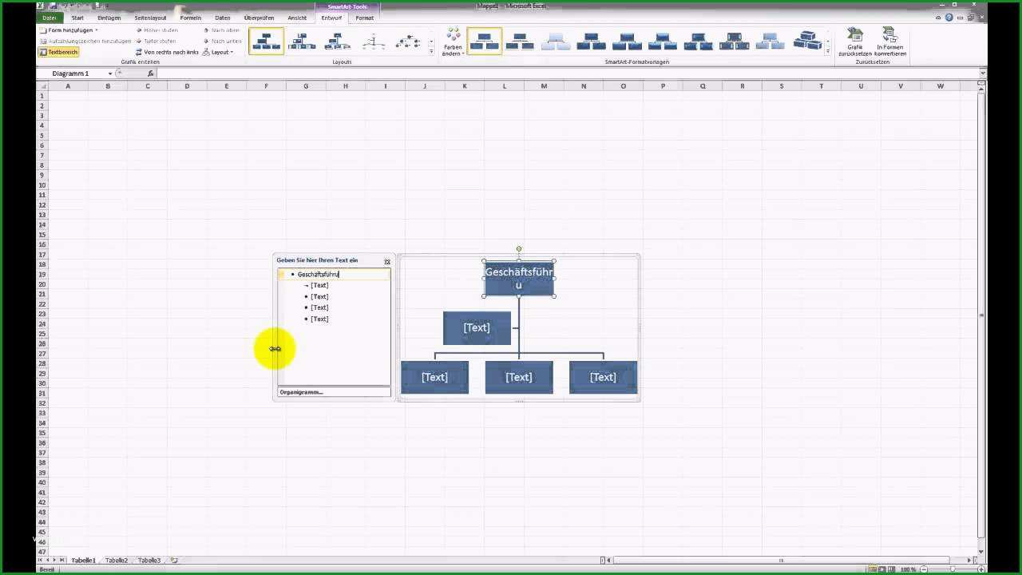This screenshot has height=575, width=1022.
Task: Select the first highlighted SmartArt style
Action: tap(484, 41)
